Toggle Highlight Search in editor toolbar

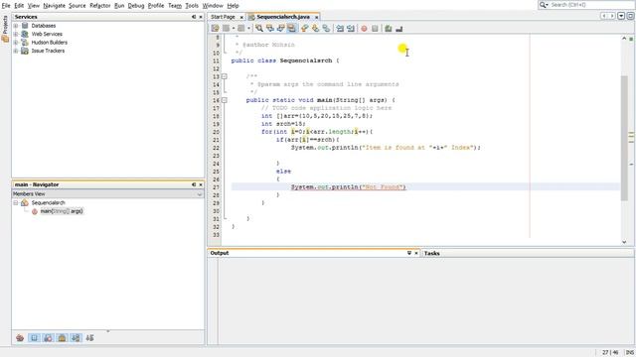(291, 29)
